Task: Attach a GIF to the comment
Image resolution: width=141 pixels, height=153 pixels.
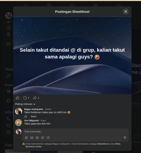Action: click(43, 138)
